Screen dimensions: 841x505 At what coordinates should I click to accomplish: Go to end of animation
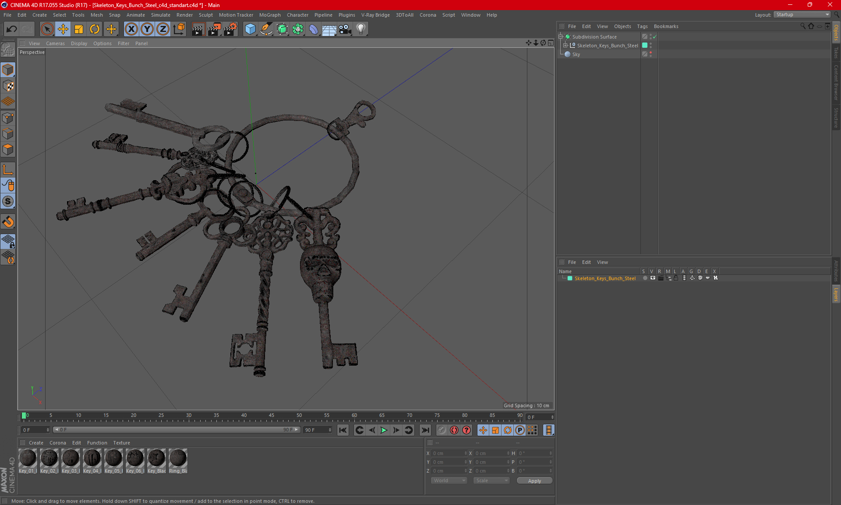point(425,430)
